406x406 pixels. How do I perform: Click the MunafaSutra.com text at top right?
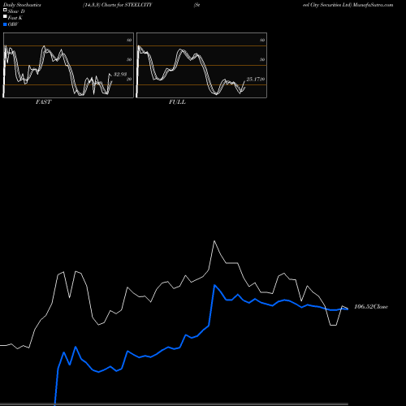(x=373, y=5)
